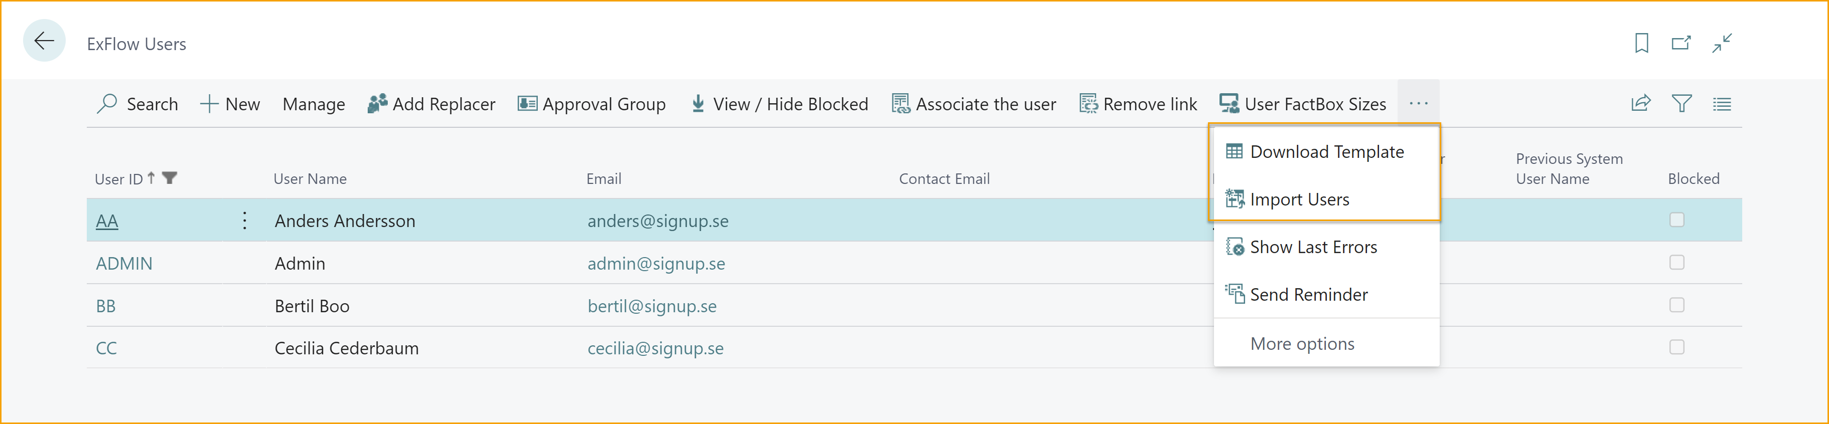Image resolution: width=1829 pixels, height=424 pixels.
Task: Collapse the page with shrink arrows icon
Action: pos(1722,43)
